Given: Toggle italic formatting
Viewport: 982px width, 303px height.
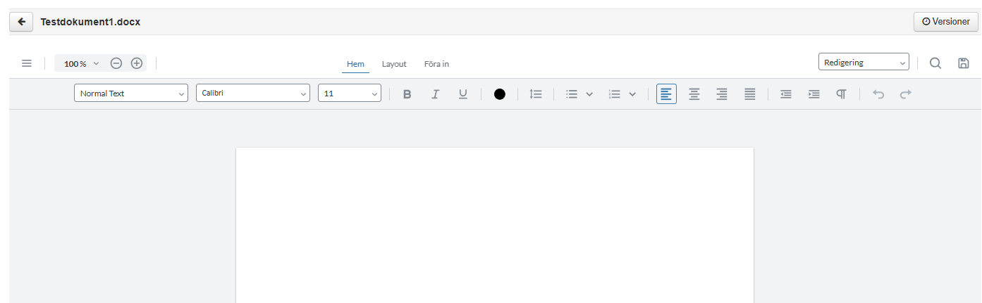Looking at the screenshot, I should (435, 94).
